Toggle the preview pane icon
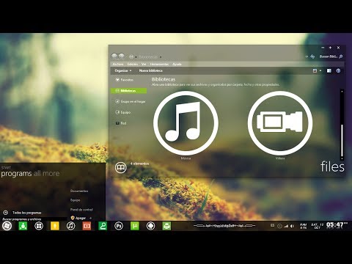 (329, 70)
